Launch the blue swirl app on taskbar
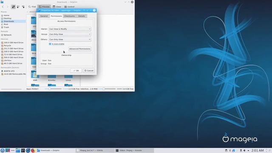272x153 pixels. [28, 150]
